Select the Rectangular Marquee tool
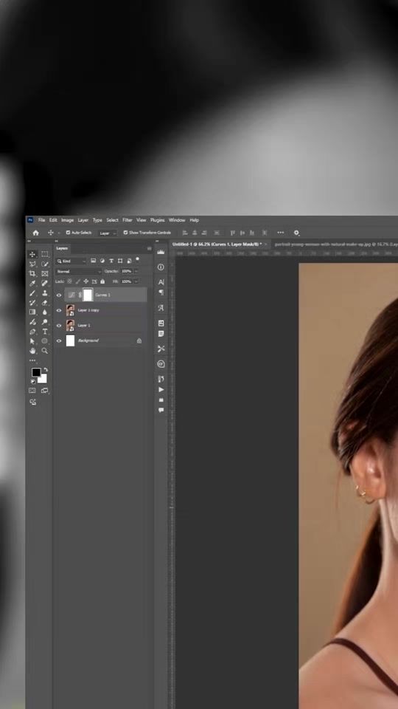Screen dimensions: 398x709 pos(45,255)
